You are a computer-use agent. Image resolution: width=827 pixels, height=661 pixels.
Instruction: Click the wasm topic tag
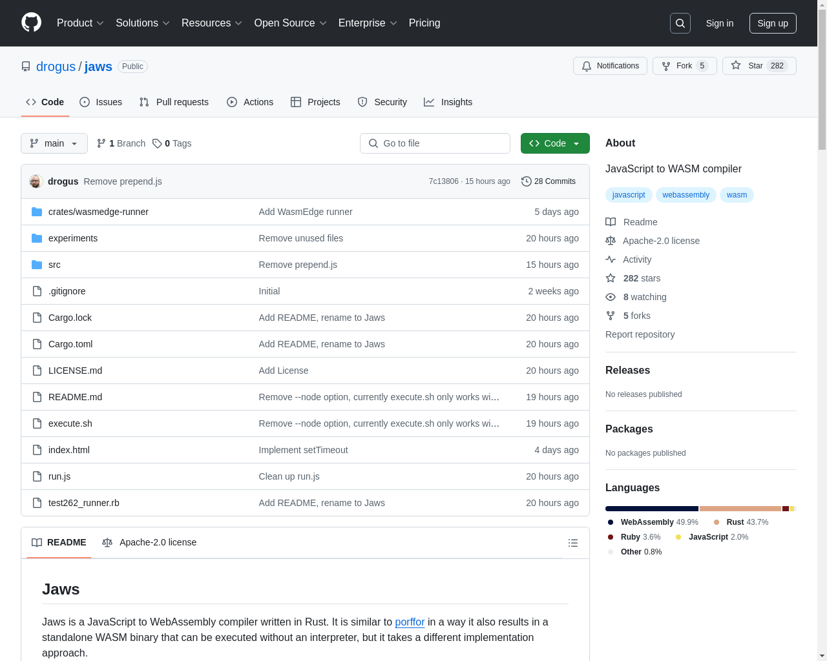[x=737, y=195]
